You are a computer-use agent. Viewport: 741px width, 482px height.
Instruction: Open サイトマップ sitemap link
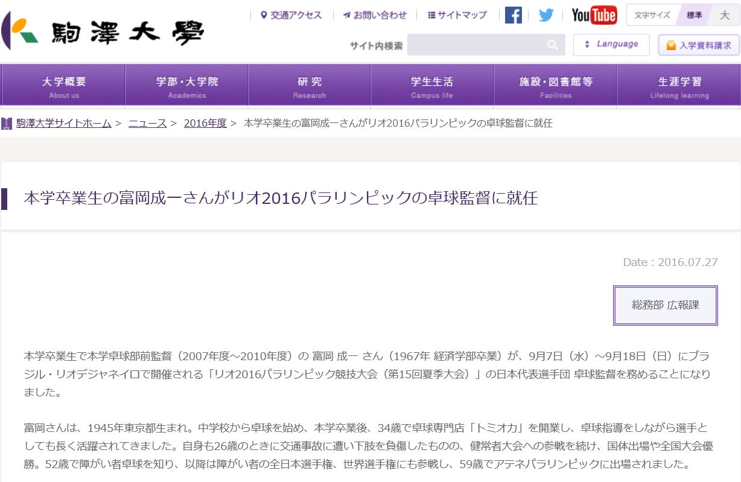pos(457,15)
